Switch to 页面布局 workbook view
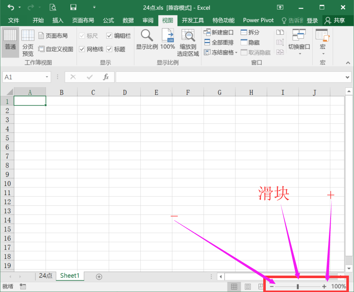 (x=53, y=36)
